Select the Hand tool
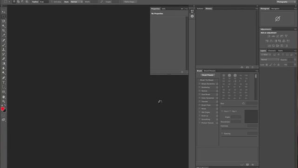This screenshot has height=168, width=298. (x=3, y=97)
